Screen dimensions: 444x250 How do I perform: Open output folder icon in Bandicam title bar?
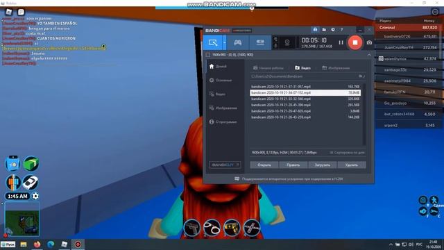pos(324,29)
